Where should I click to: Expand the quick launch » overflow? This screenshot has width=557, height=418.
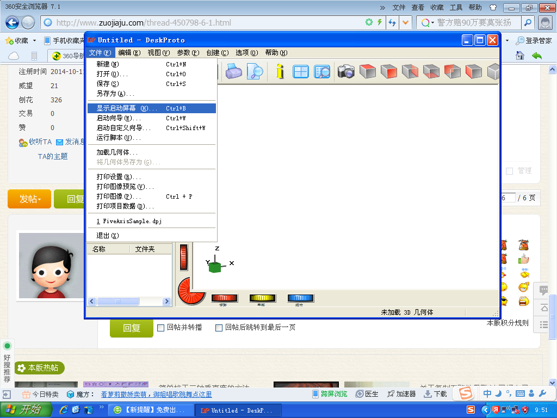(x=102, y=407)
